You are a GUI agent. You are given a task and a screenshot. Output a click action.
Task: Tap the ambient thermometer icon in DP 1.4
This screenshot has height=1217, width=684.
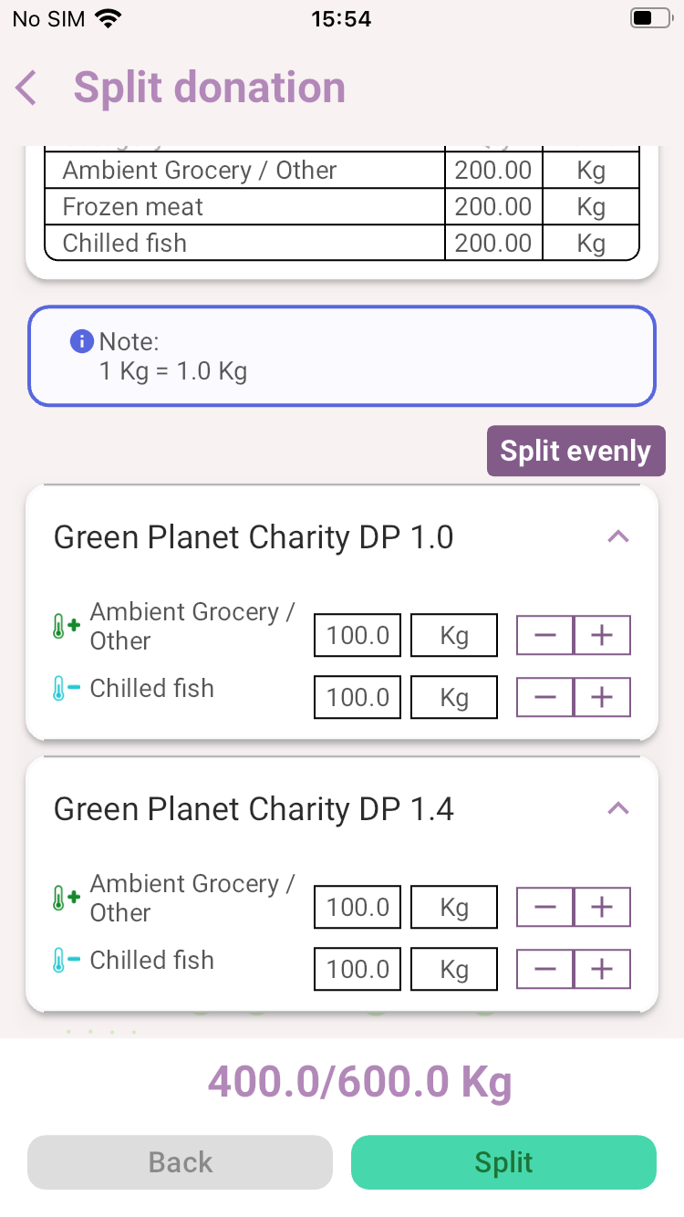tap(66, 899)
